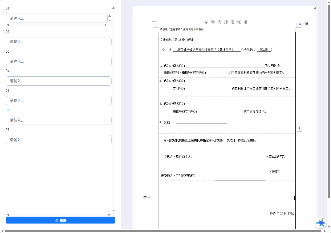Image resolution: width=331 pixels, height=233 pixels.
Task: Focus the input field labeled 01
Action: [x=56, y=18]
